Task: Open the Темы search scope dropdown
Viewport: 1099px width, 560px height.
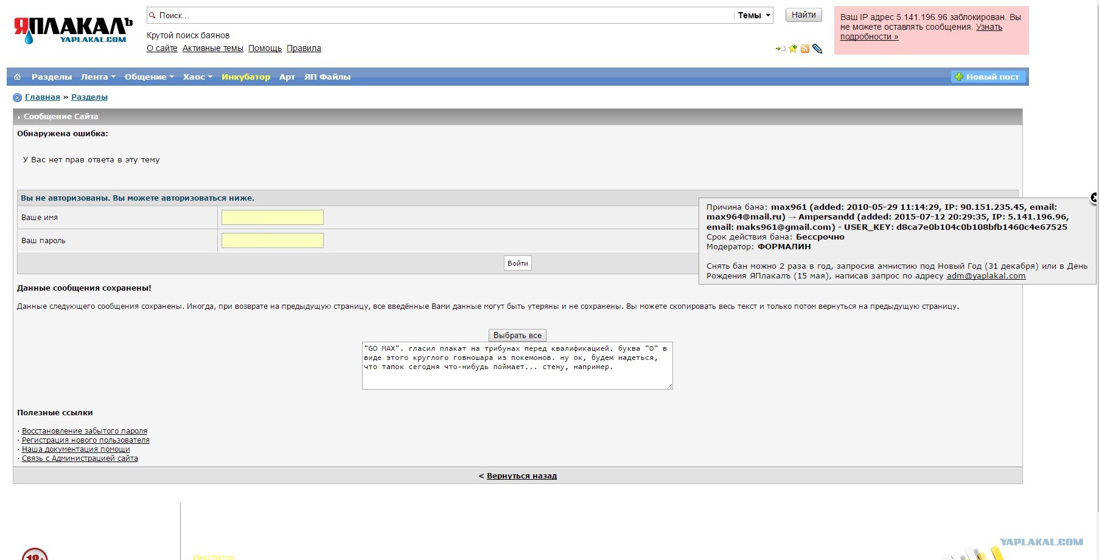Action: click(x=754, y=15)
